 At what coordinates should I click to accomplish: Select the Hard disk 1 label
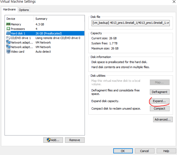point(18,33)
